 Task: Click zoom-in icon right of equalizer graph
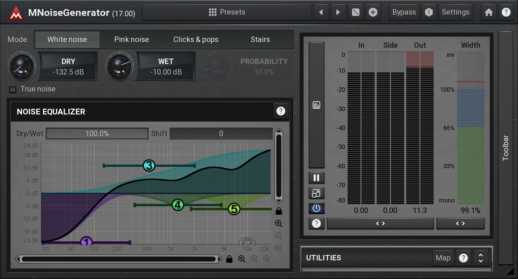278,223
